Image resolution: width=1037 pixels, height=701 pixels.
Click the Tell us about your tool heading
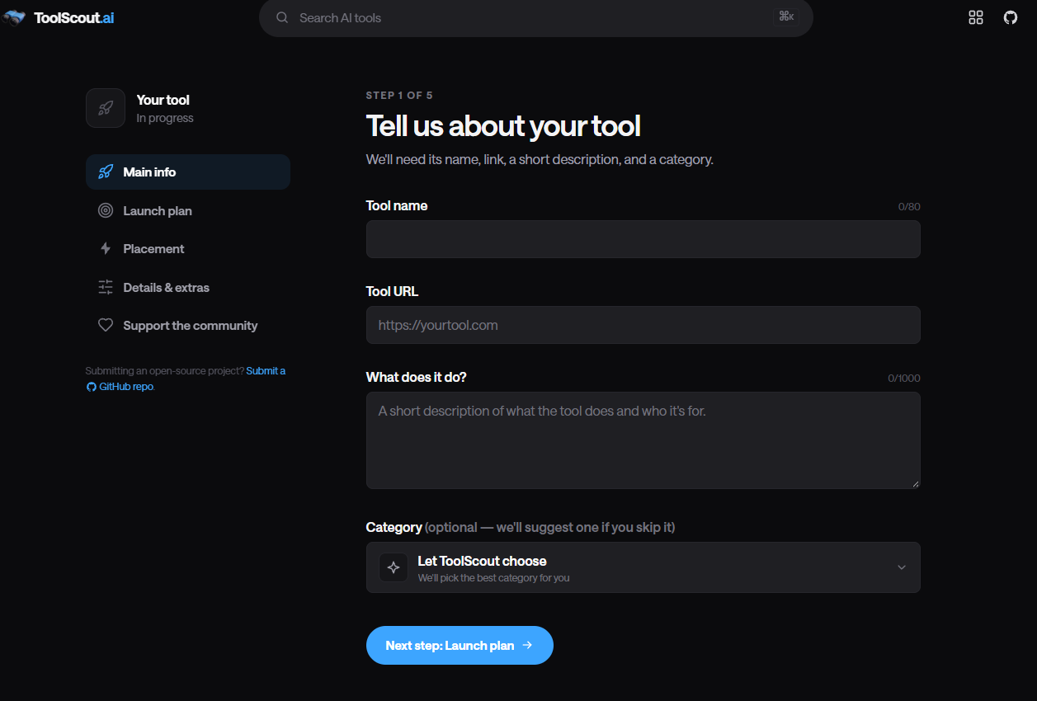tap(503, 126)
